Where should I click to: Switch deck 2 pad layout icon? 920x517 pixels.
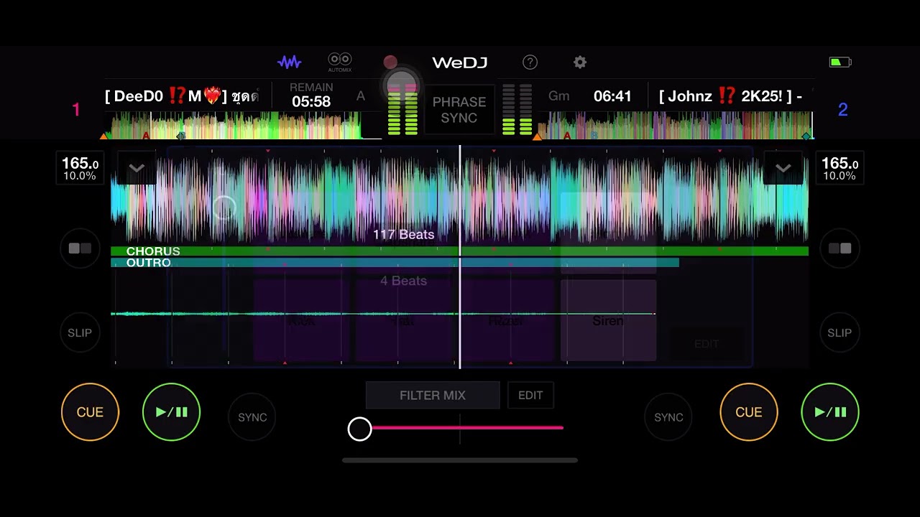point(839,248)
